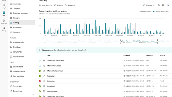Screen dimensions: 172x97
Task: Collapse the sidebar using the bottom icon
Action: point(33,94)
